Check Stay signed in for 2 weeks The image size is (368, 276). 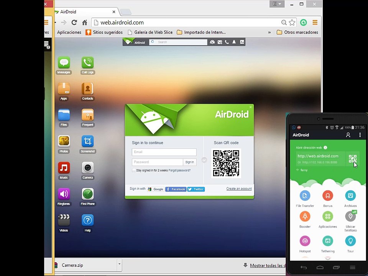[x=134, y=170]
